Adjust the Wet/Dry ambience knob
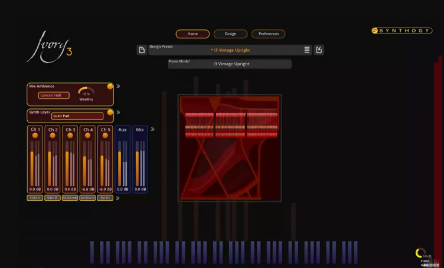The height and width of the screenshot is (268, 444). pyautogui.click(x=86, y=91)
